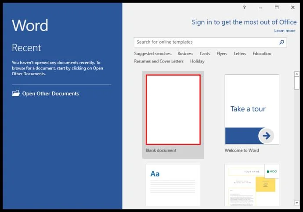Click the template list scrollbar thumb
Screen dimensions: 303x212
tap(296, 83)
